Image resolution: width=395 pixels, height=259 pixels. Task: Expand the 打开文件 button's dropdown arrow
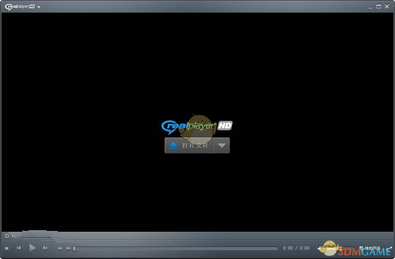[x=222, y=145]
